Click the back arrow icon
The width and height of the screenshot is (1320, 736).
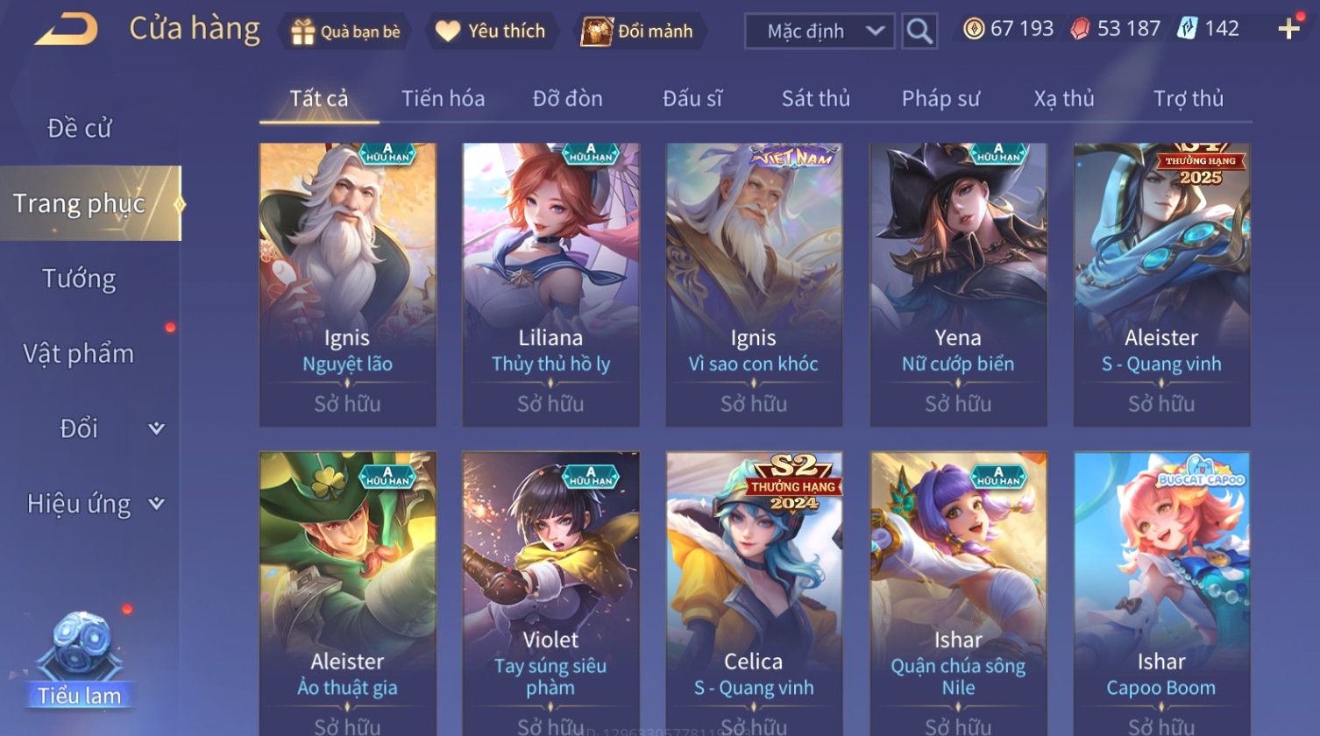(x=66, y=30)
